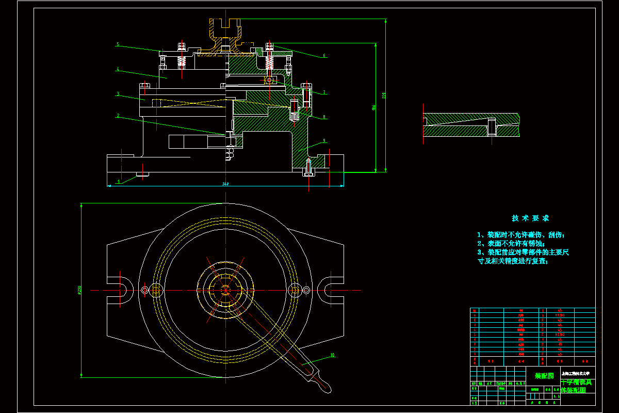This screenshot has width=619, height=413.
Task: Click material 45 in parts list row 10
Action: point(560,310)
